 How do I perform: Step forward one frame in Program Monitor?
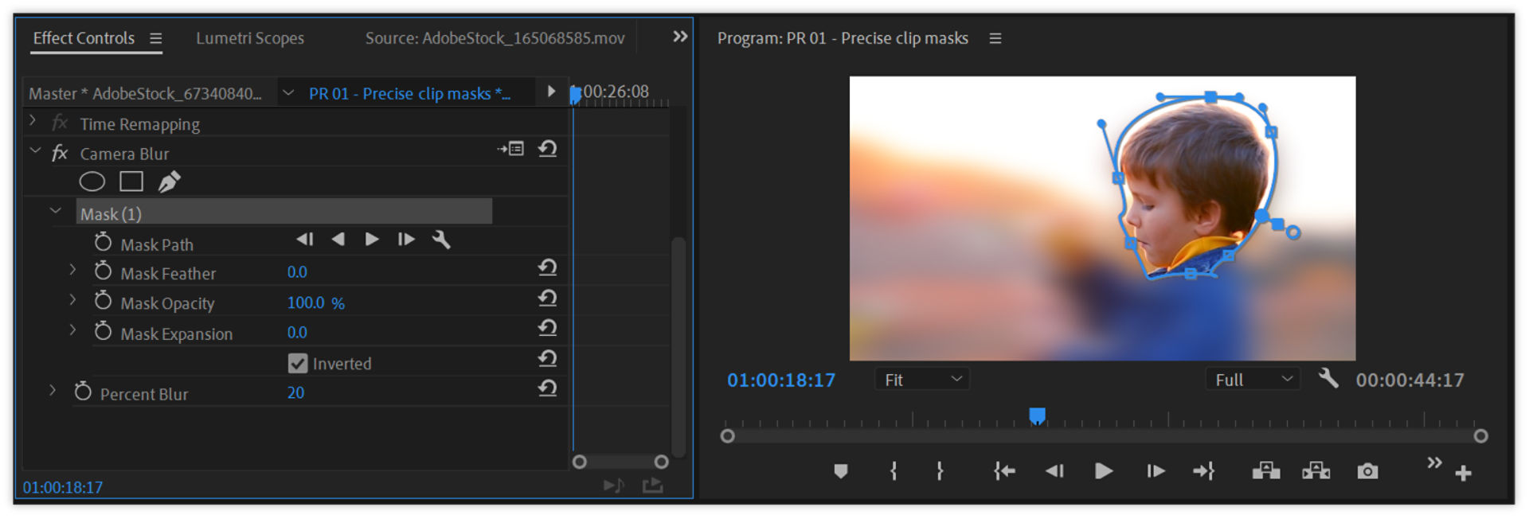1156,471
